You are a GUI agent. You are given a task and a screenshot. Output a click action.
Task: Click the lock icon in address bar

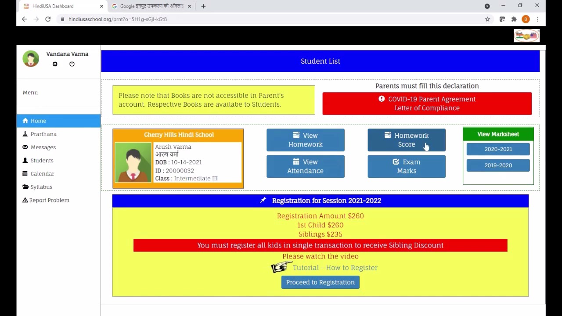(63, 19)
